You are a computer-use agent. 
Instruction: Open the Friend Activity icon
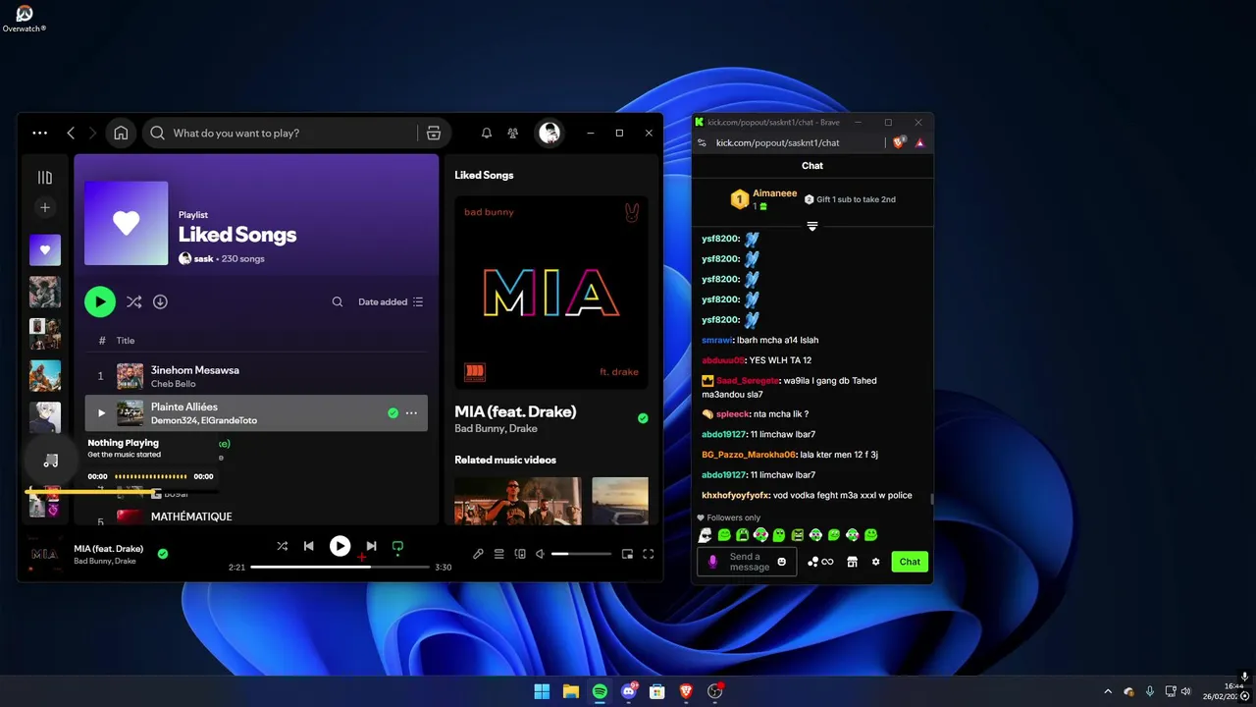point(512,133)
